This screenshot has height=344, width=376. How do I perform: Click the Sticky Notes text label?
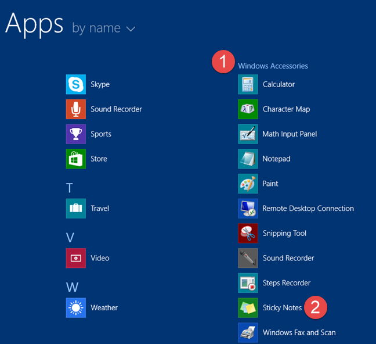tap(282, 308)
